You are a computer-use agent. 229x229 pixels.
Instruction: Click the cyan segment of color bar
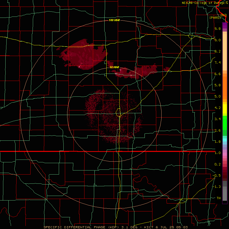click(225, 140)
